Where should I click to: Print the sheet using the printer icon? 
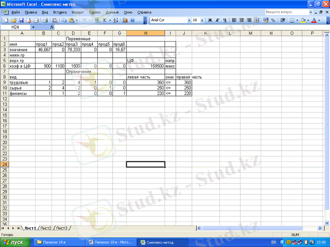coord(45,20)
